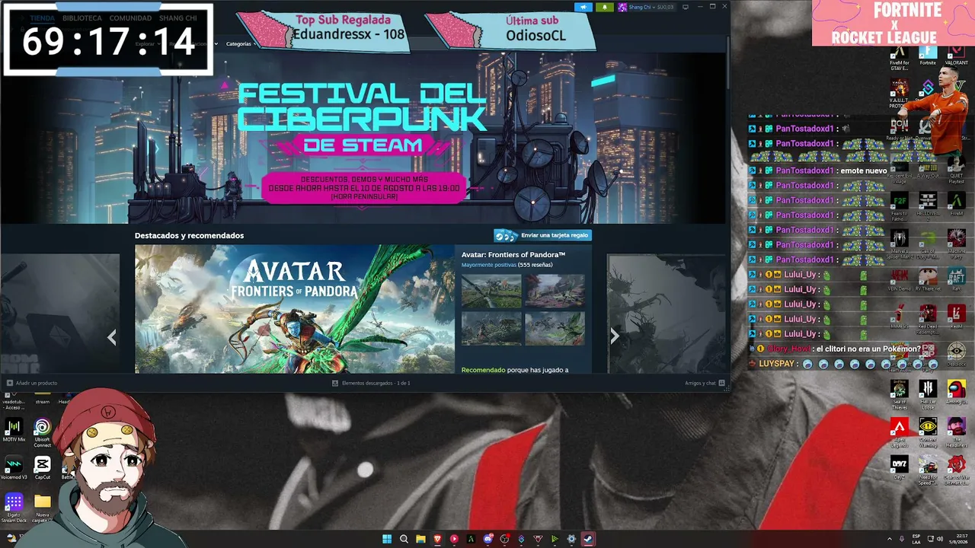Show the previous featured game carousel arrow
Viewport: 975px width, 548px height.
coord(112,337)
